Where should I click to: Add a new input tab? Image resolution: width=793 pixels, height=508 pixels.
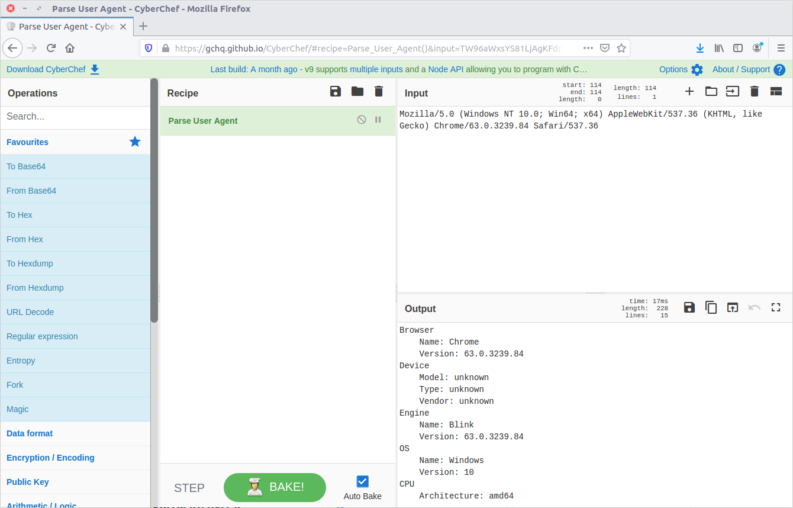689,91
